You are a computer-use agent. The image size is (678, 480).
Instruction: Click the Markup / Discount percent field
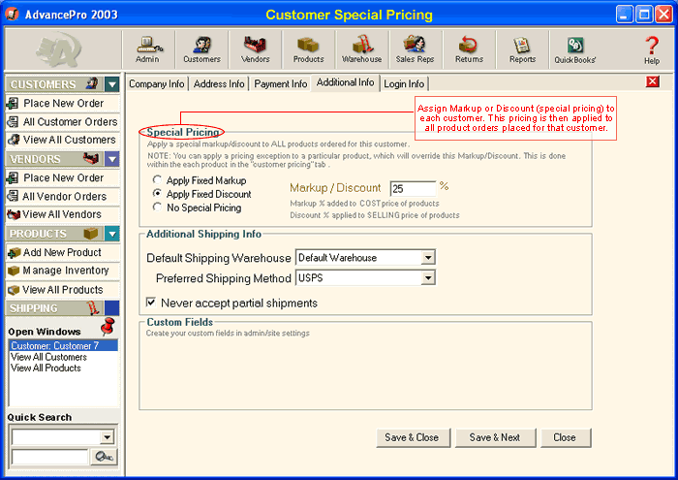click(x=413, y=189)
